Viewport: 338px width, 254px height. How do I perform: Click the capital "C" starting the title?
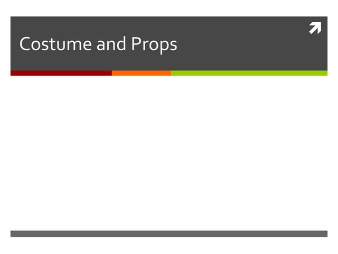click(x=25, y=44)
